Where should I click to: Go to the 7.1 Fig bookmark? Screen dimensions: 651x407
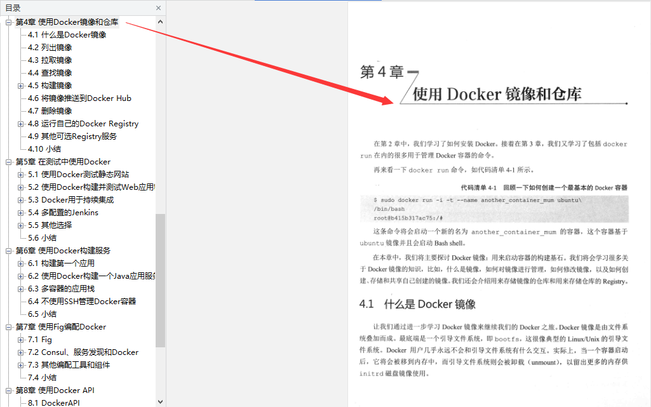(40, 339)
